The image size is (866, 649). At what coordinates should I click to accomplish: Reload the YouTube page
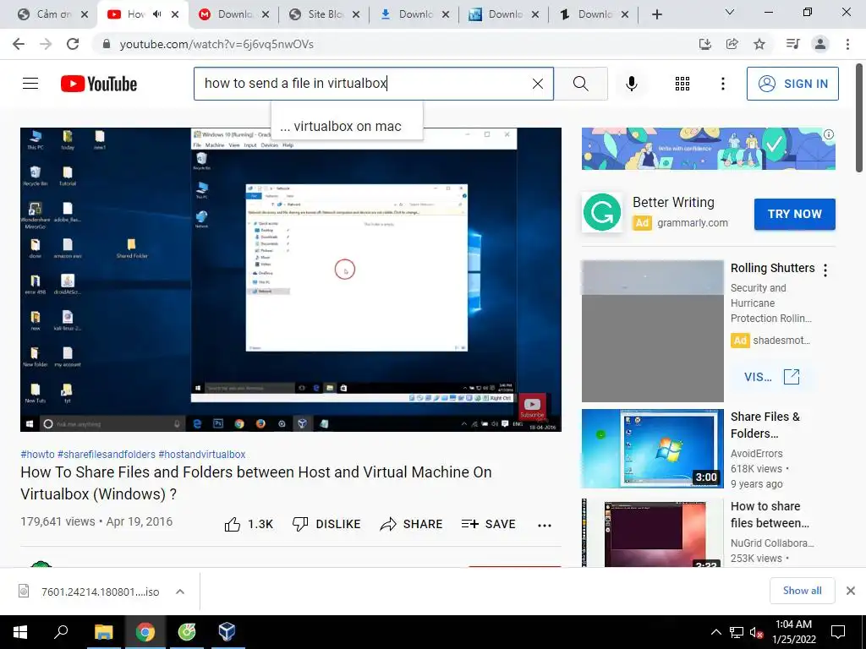point(73,44)
